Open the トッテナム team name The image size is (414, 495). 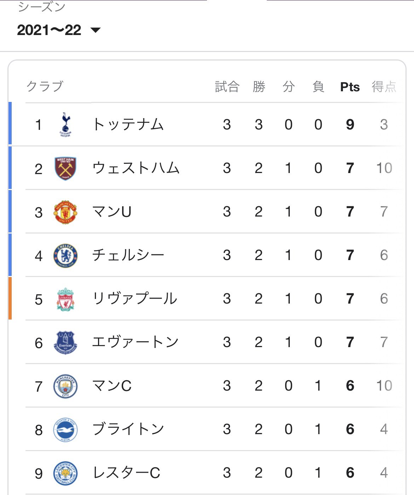128,125
